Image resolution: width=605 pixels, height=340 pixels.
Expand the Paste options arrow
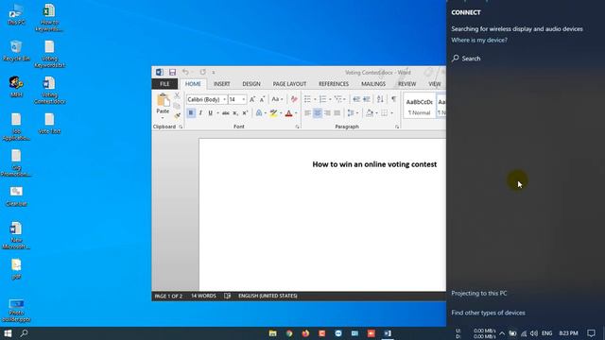point(163,117)
